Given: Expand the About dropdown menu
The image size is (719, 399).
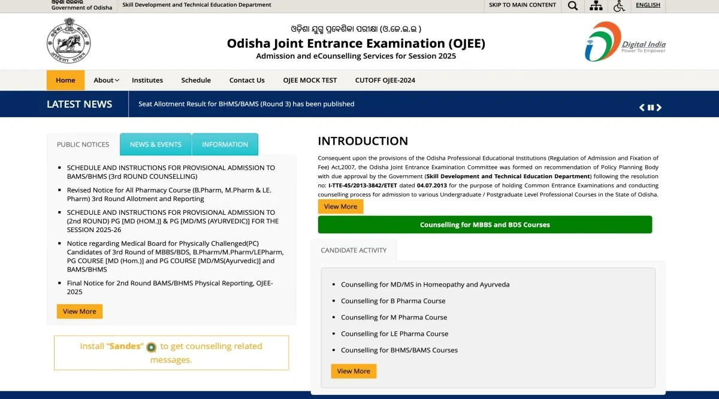Looking at the screenshot, I should [x=106, y=80].
